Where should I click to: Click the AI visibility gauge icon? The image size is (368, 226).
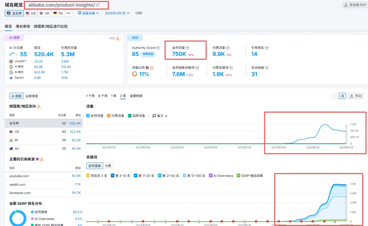14,54
